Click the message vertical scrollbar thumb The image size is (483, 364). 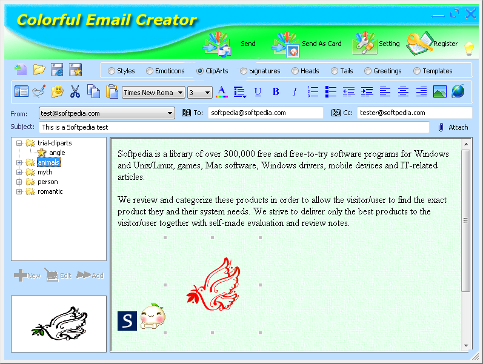coord(466,220)
